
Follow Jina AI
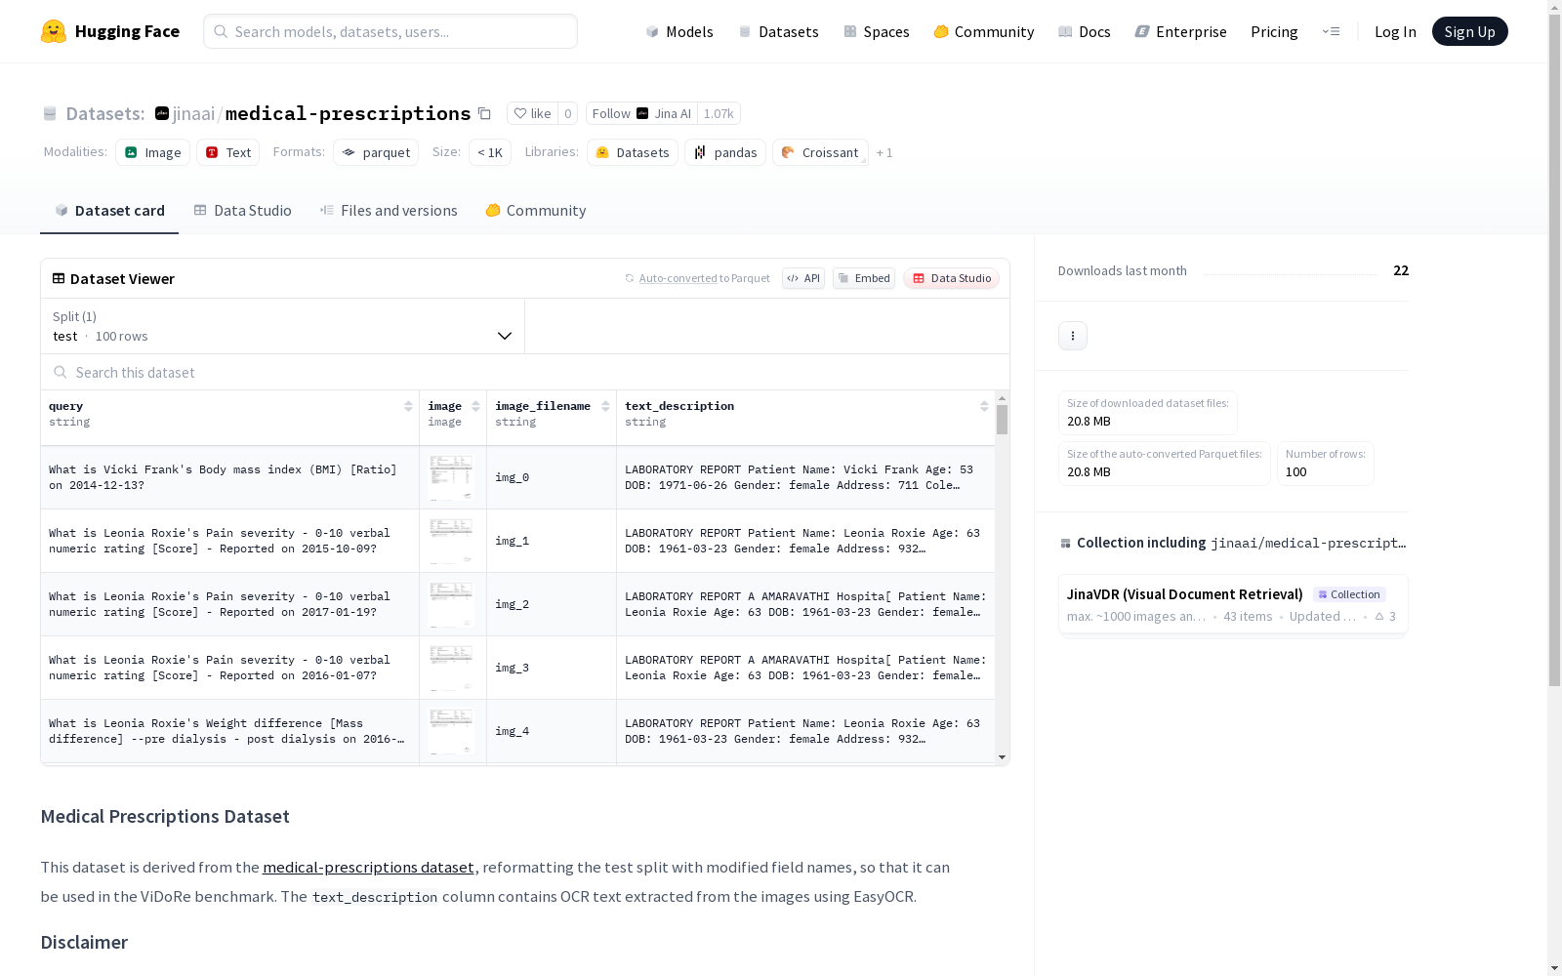[x=641, y=113]
